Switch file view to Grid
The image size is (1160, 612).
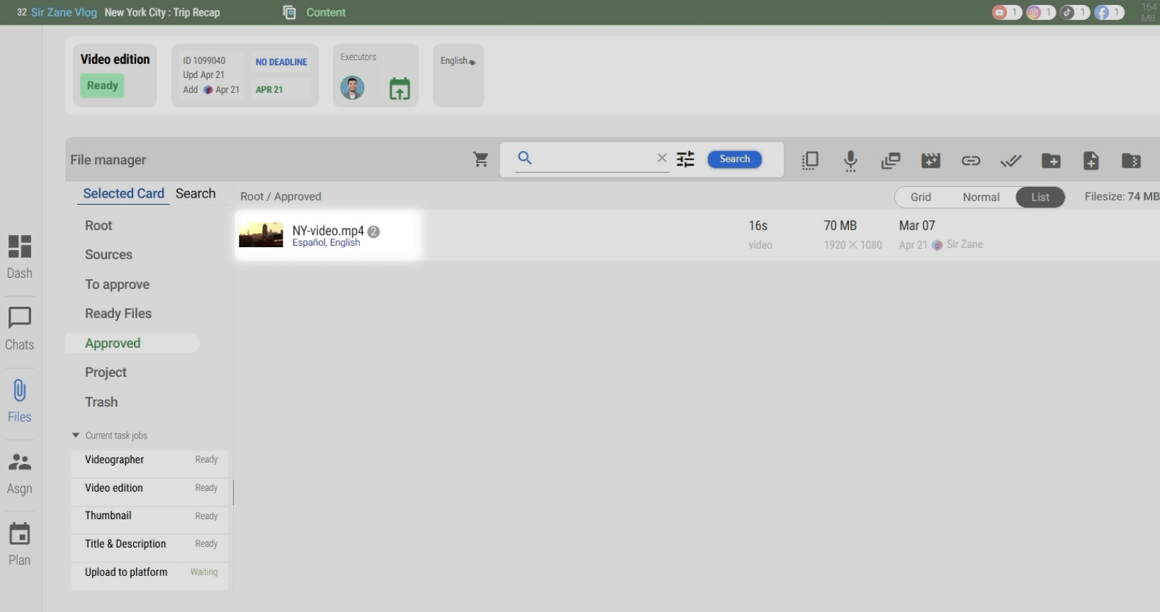tap(920, 197)
